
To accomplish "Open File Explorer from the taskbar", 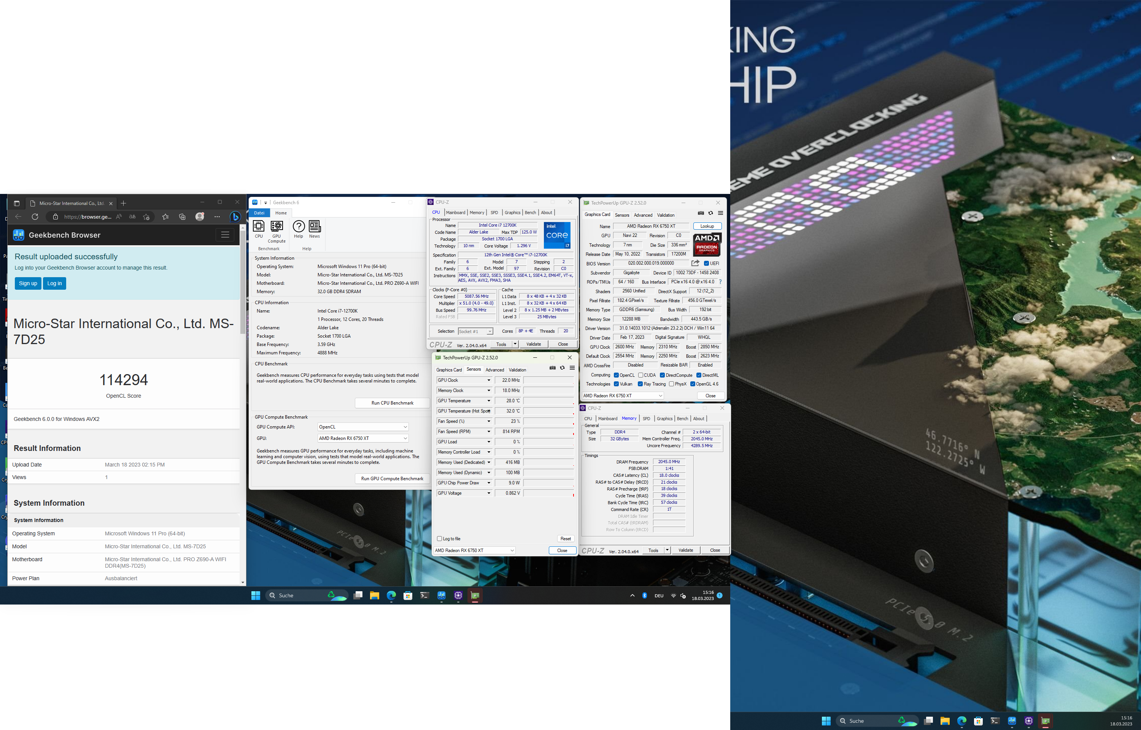I will (x=375, y=595).
